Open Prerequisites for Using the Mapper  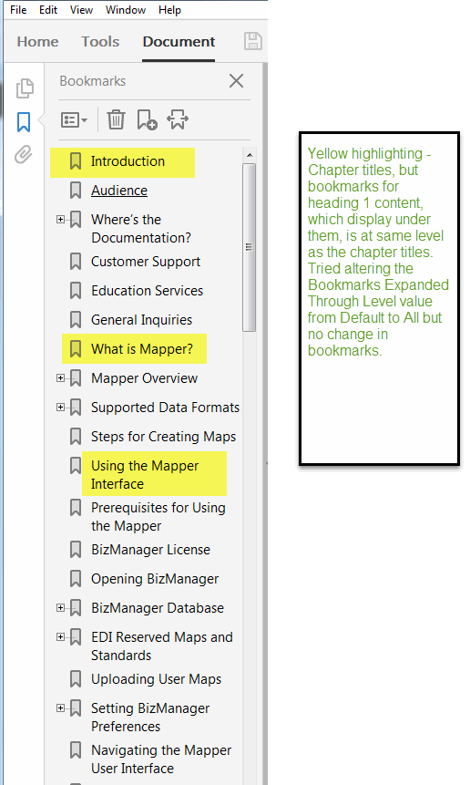[x=158, y=517]
